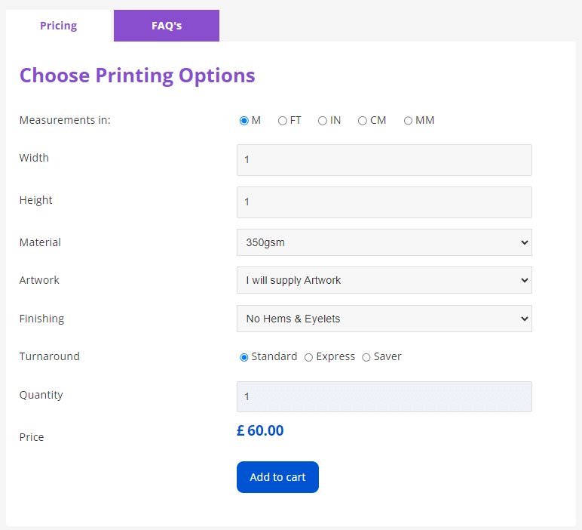Image resolution: width=582 pixels, height=530 pixels.
Task: Pick the Saver turnaround option
Action: pos(366,357)
